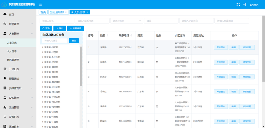The height and width of the screenshot is (128, 265).
Task: Expand tree node 常平镇>九江水村 triangle
Action: click(43, 57)
